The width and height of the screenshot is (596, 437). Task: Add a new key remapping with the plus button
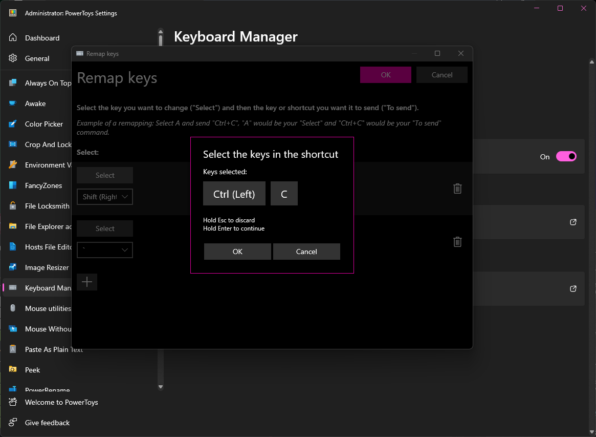pos(86,282)
